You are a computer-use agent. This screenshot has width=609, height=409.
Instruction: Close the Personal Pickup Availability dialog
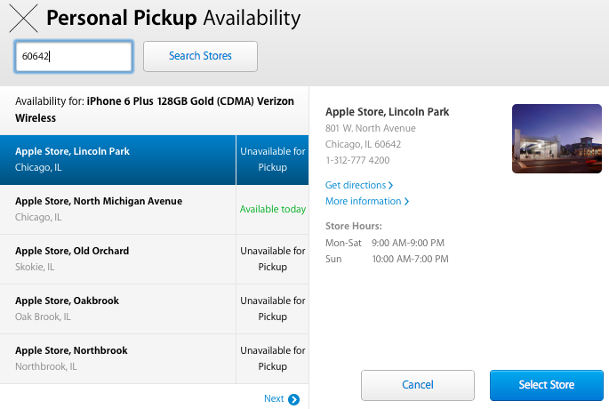coord(23,19)
